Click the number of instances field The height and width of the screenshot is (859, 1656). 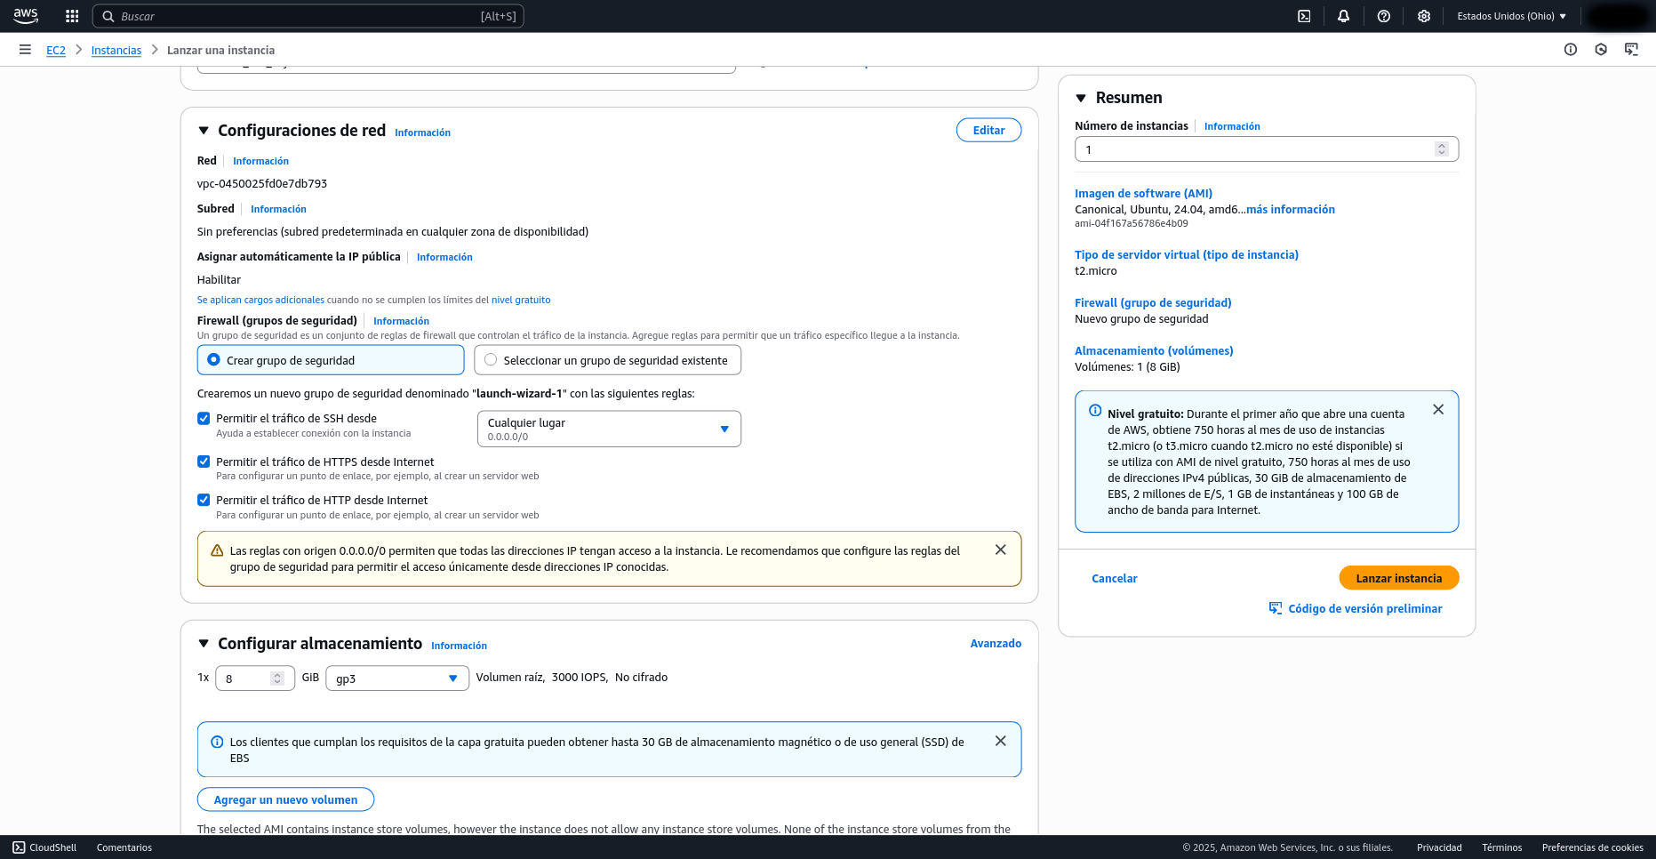pyautogui.click(x=1267, y=149)
